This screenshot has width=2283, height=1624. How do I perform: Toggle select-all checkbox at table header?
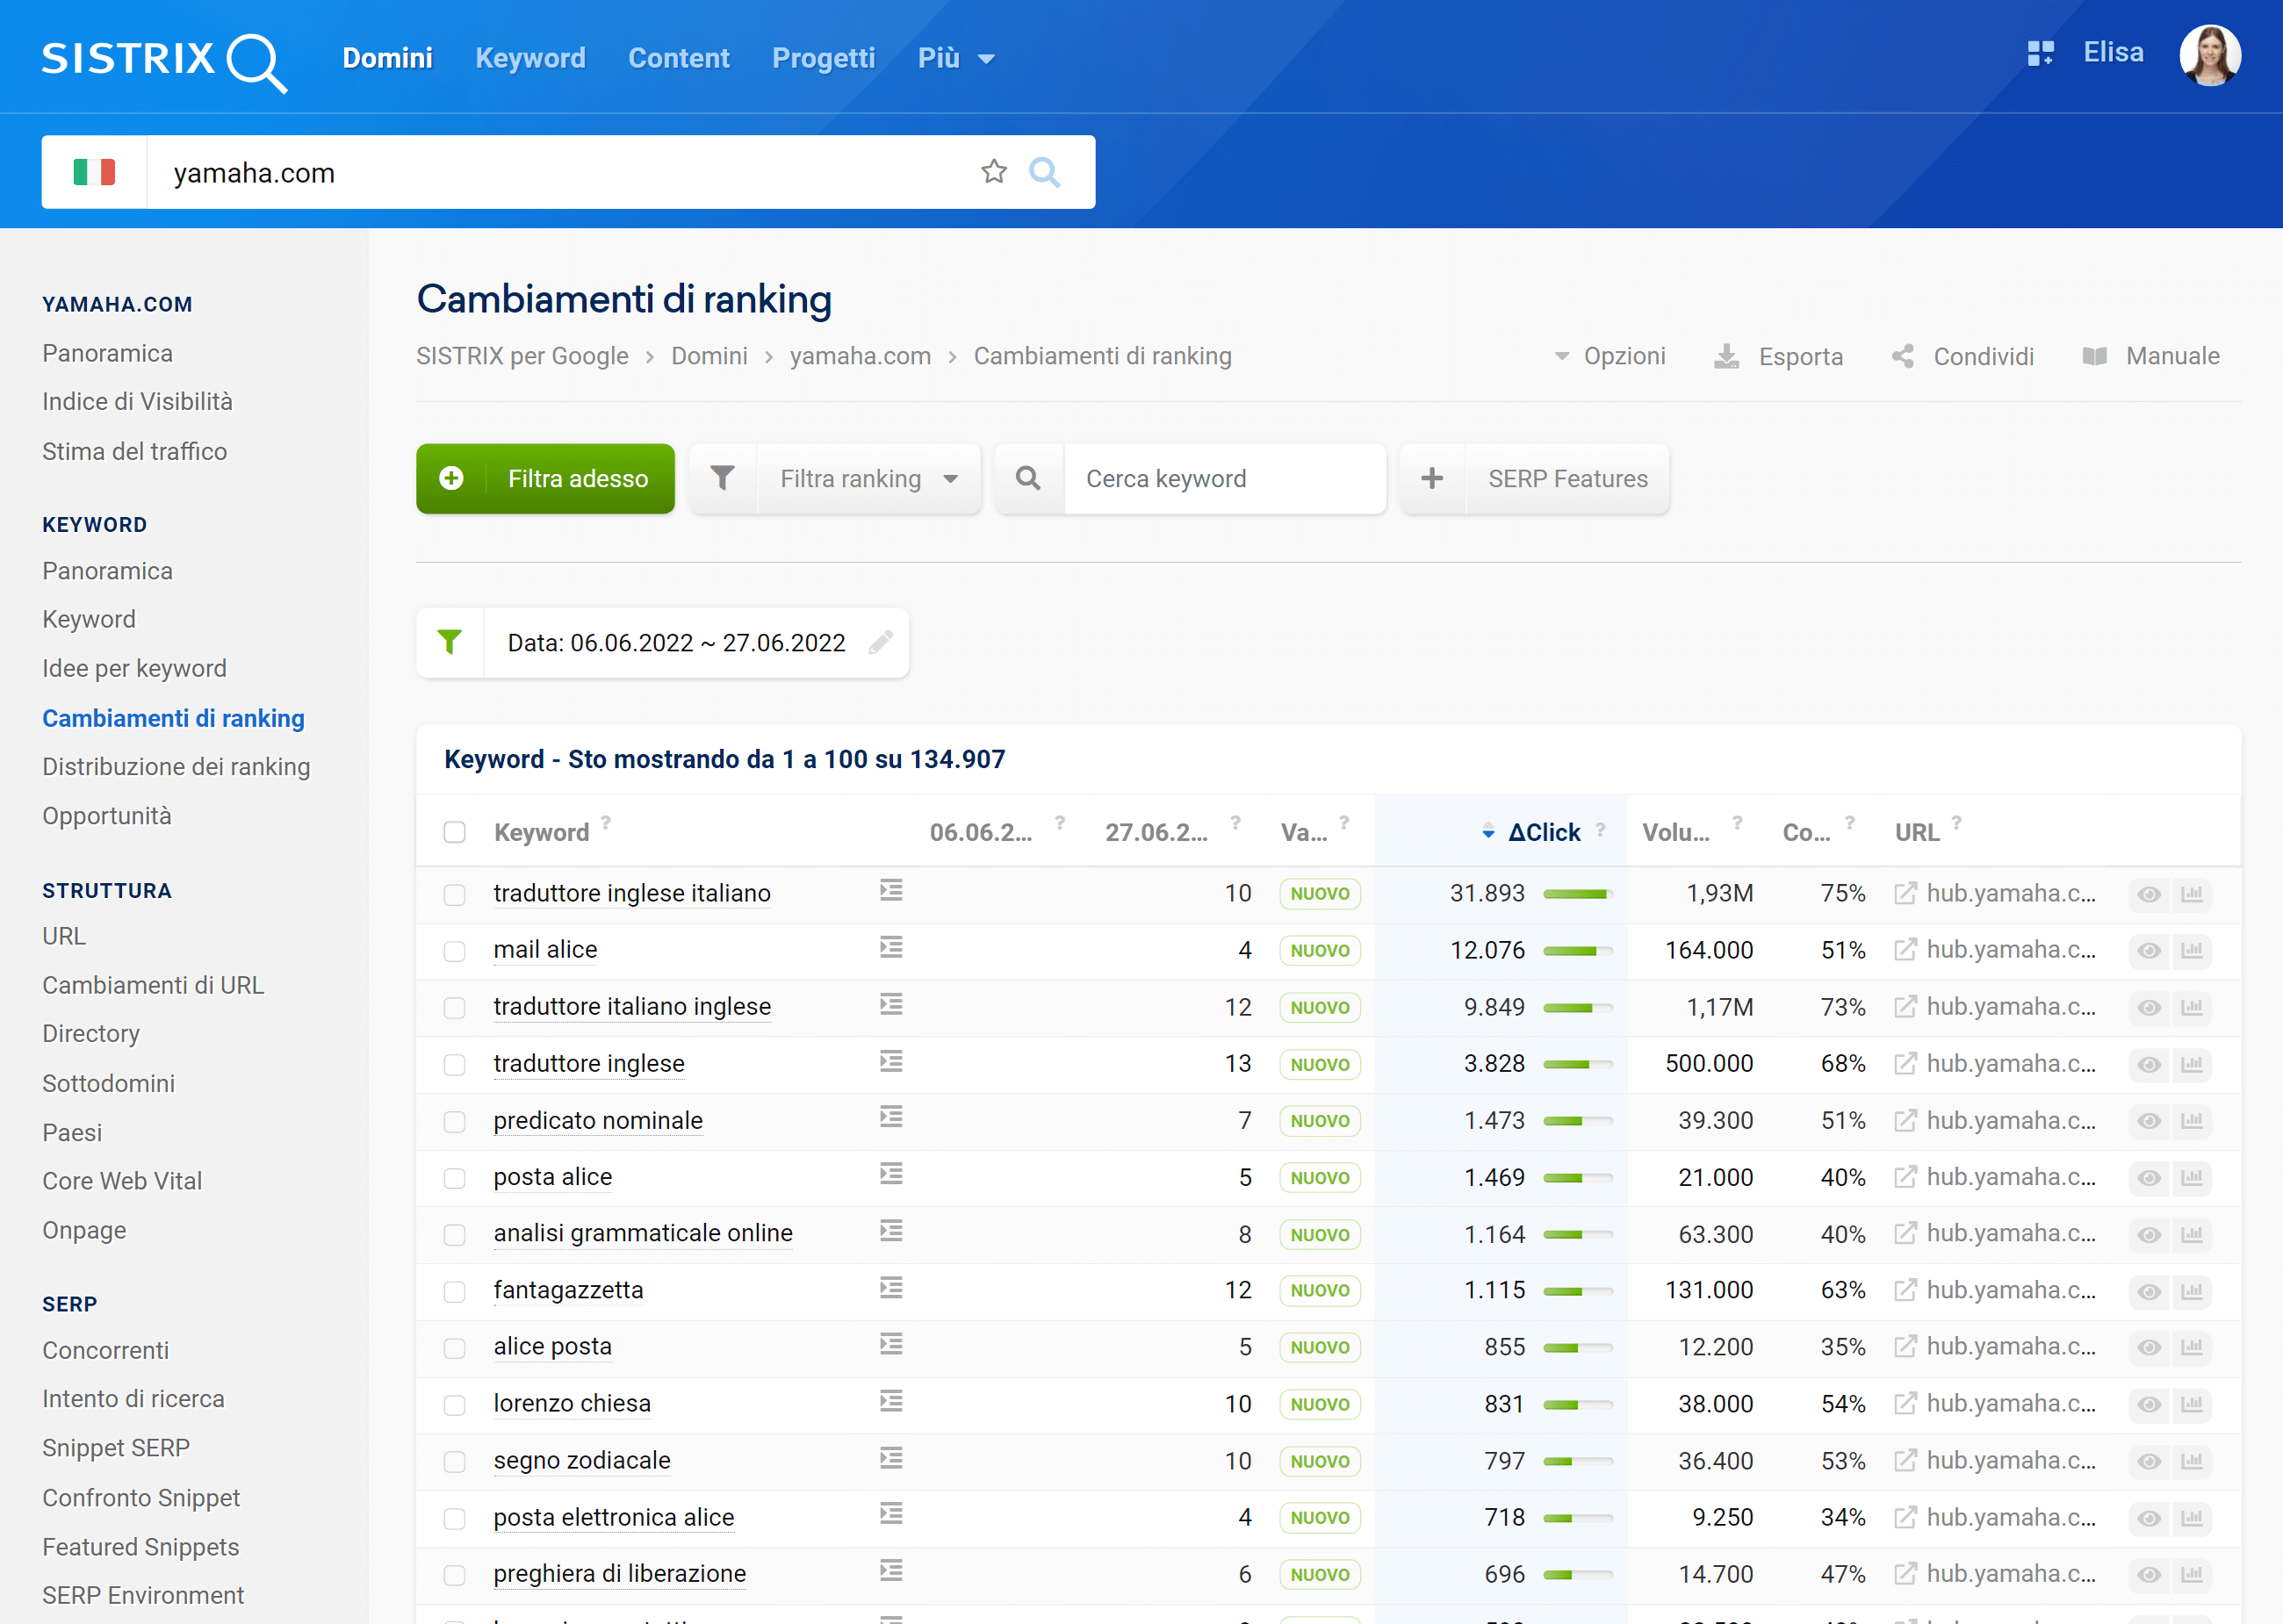[x=453, y=831]
